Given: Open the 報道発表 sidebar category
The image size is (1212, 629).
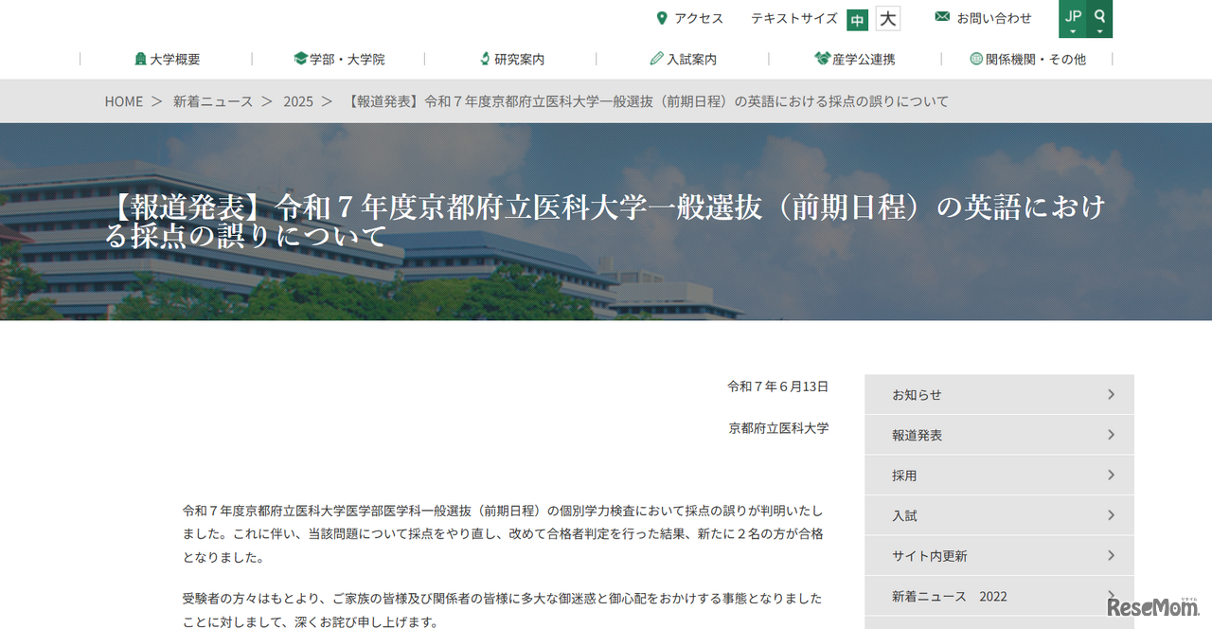Looking at the screenshot, I should [x=999, y=435].
